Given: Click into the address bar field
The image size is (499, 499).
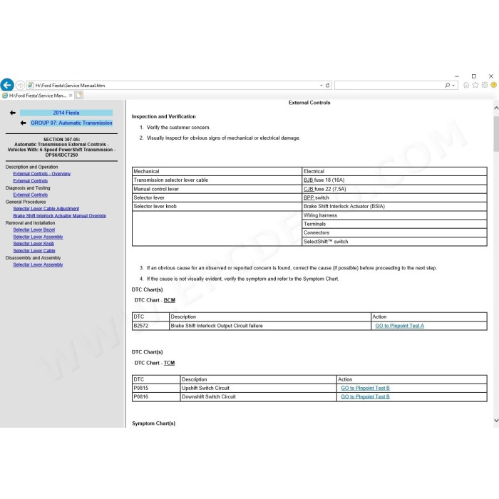Looking at the screenshot, I should tap(177, 86).
